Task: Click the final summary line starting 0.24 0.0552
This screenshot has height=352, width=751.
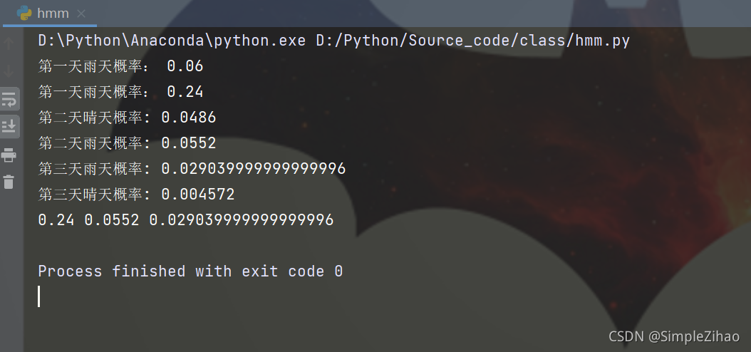Action: pos(186,219)
